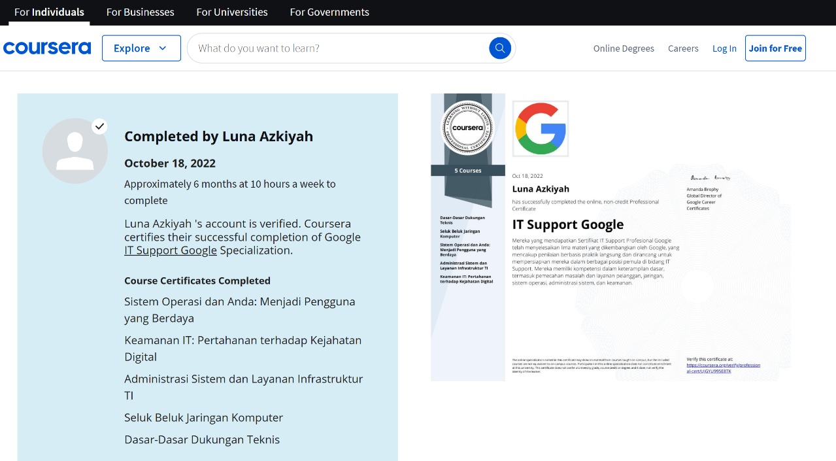Screen dimensions: 836x461
Task: Click the profile avatar placeholder
Action: pyautogui.click(x=75, y=151)
